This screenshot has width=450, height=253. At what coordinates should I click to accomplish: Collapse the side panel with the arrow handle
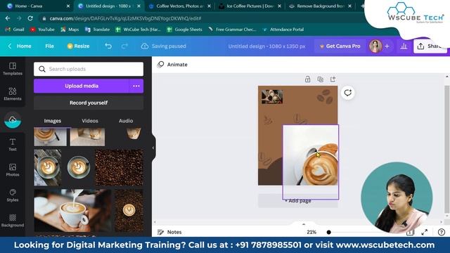153,148
